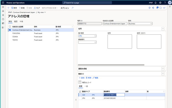Switch to the 一般 tab
Viewport: 172px width, 108px height.
click(86, 86)
